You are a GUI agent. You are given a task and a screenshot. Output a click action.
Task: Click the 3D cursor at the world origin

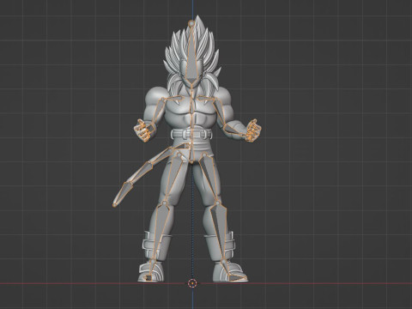tap(192, 283)
